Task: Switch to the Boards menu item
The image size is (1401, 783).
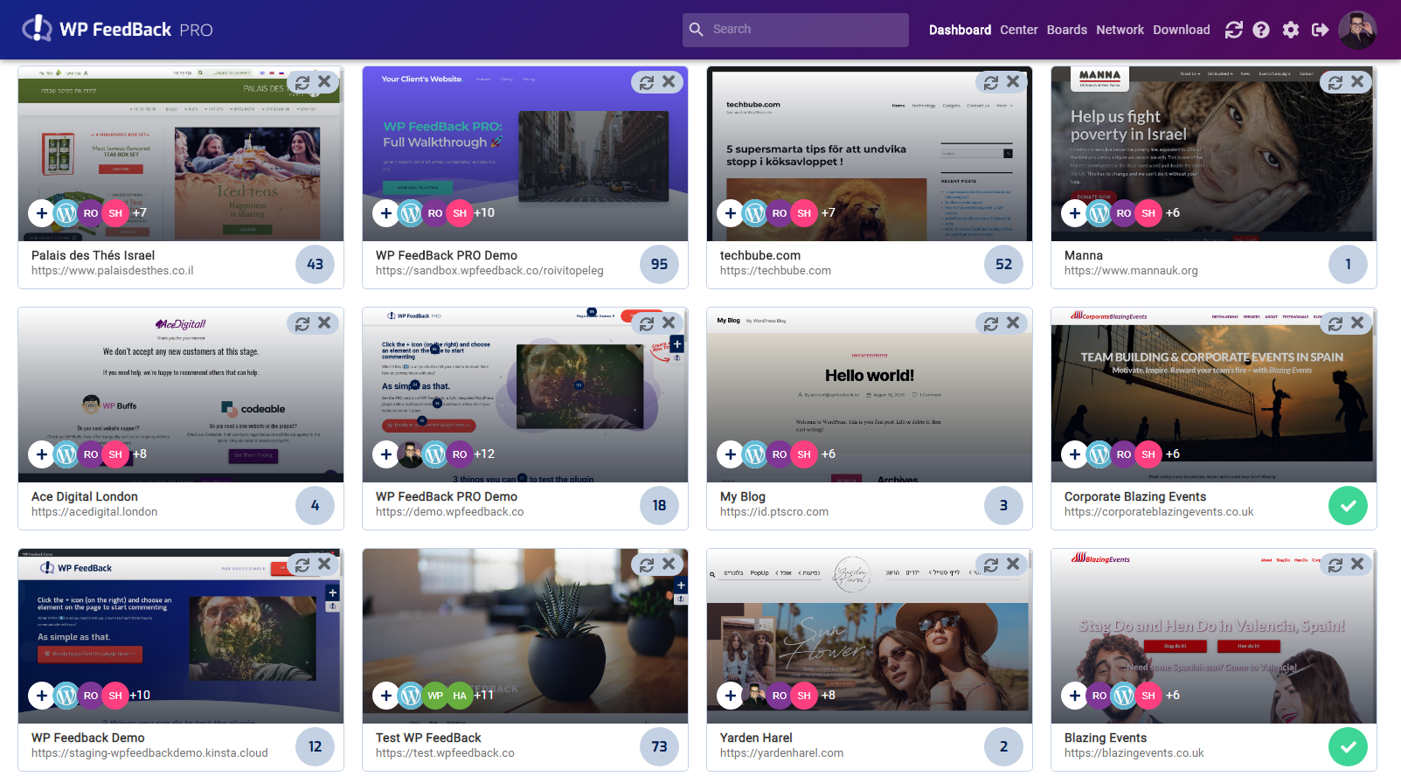Action: (x=1067, y=30)
